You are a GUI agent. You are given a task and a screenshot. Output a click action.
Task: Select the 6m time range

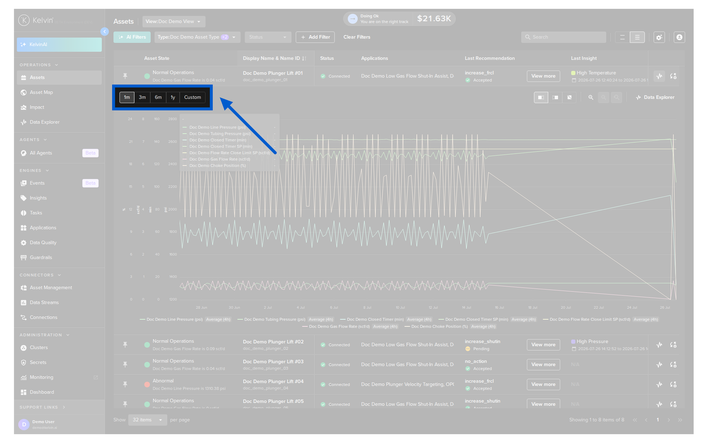tap(158, 97)
